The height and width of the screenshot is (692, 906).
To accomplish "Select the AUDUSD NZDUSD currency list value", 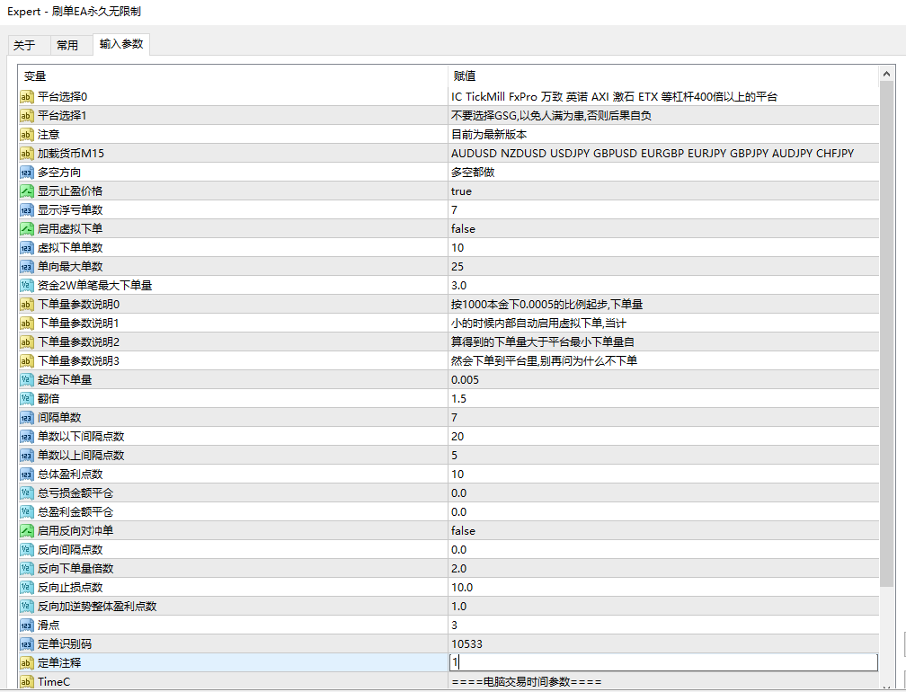I will coord(653,154).
